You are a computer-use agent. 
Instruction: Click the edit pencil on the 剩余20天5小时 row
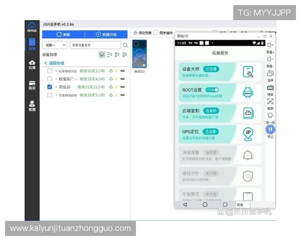pos(116,71)
